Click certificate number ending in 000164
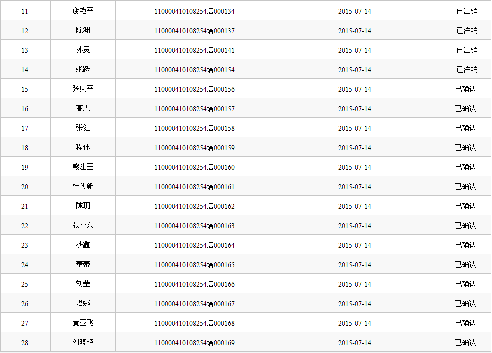The image size is (492, 353). (194, 245)
